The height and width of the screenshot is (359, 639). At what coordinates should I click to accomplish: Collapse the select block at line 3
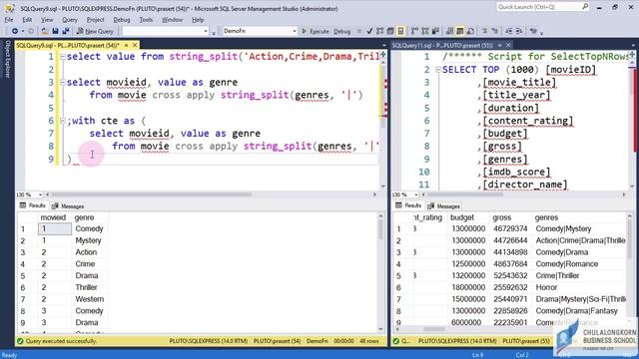tap(62, 82)
